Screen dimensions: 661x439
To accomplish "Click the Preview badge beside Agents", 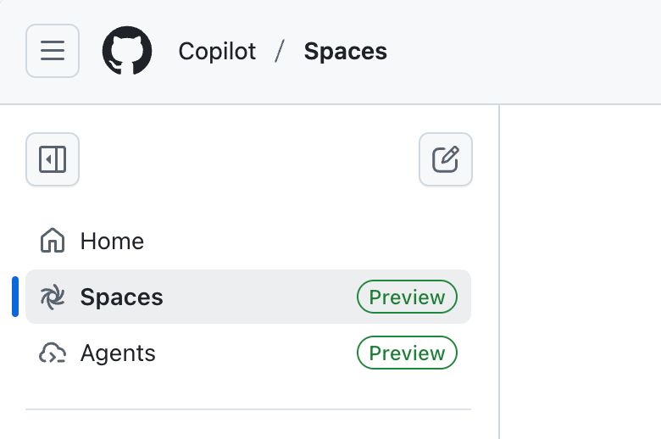I will click(x=407, y=353).
